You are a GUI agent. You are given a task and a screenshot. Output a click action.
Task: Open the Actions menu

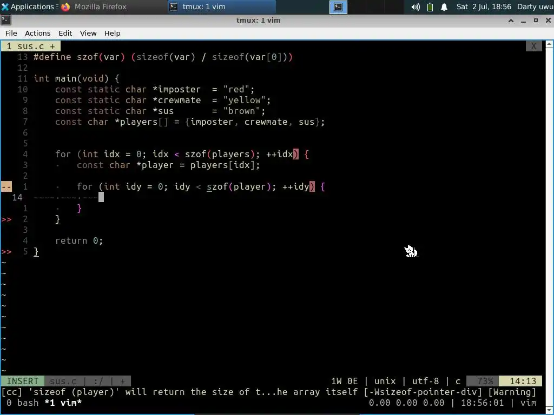click(x=37, y=33)
